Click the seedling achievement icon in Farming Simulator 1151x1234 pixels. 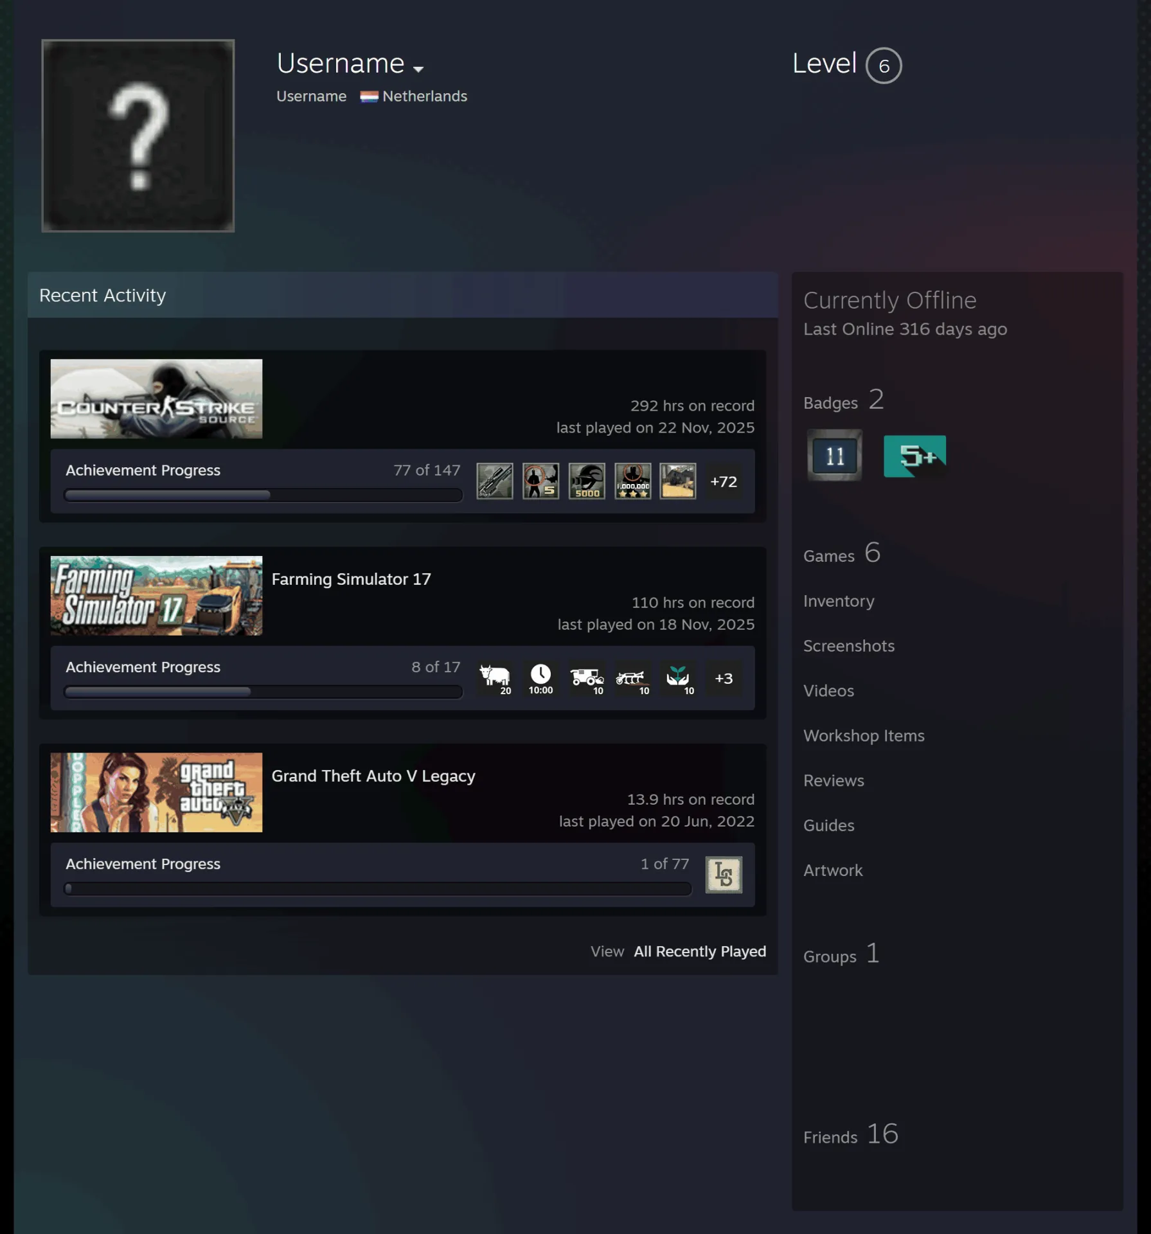[678, 678]
